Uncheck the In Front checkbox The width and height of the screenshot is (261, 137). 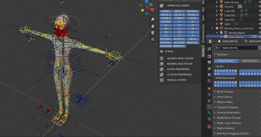[x=161, y=52]
